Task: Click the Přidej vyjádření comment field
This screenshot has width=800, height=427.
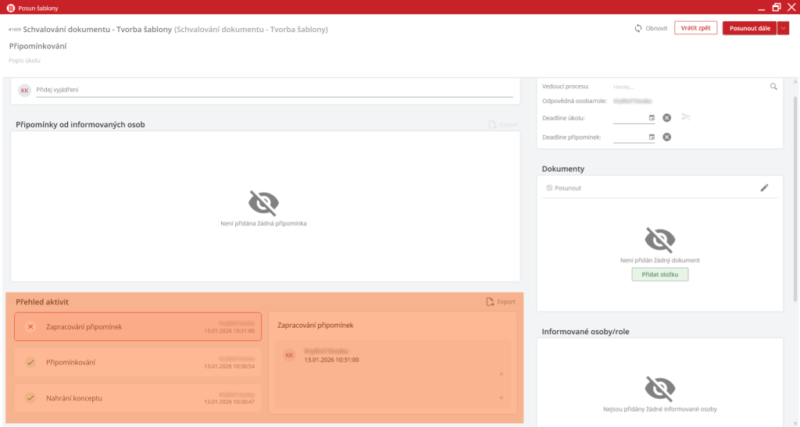Action: pos(273,90)
